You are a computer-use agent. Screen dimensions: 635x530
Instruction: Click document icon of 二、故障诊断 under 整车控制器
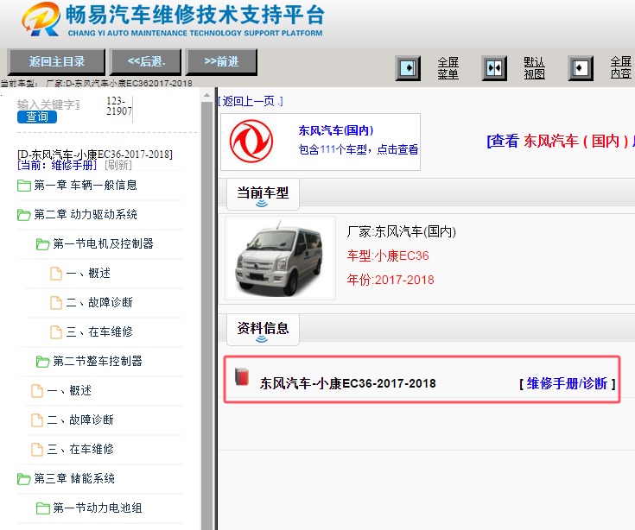(37, 420)
